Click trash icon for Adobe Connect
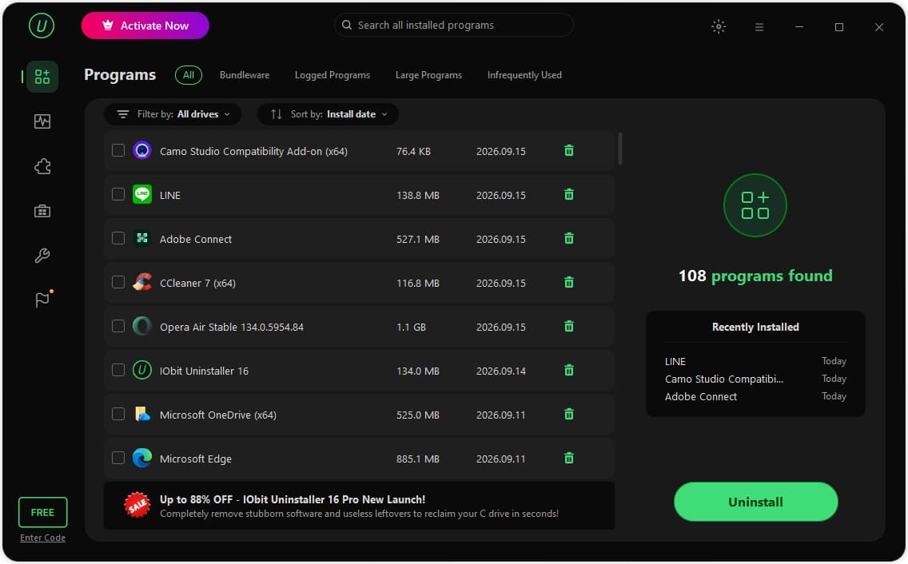 (569, 239)
